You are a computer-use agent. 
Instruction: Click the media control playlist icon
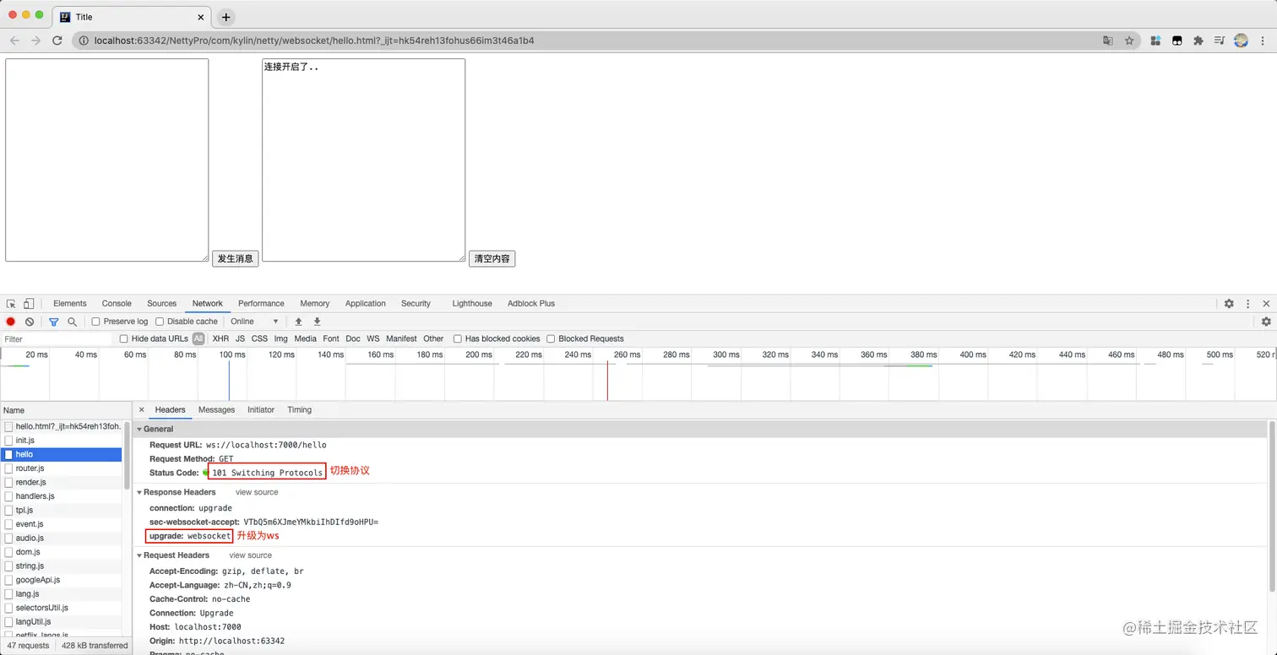coord(1220,41)
